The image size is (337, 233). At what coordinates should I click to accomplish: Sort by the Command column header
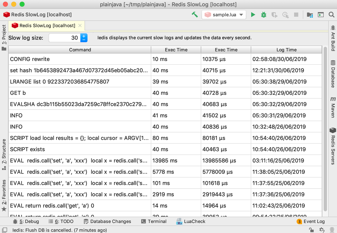click(x=80, y=50)
